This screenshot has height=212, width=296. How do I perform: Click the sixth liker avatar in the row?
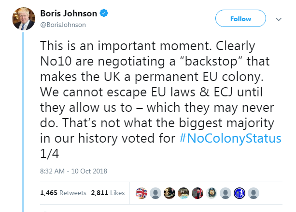(x=211, y=193)
